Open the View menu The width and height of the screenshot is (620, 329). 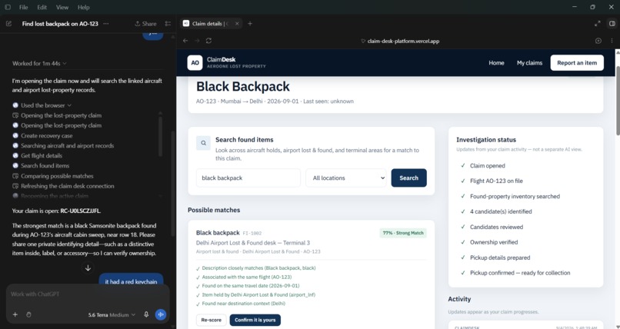click(x=62, y=7)
